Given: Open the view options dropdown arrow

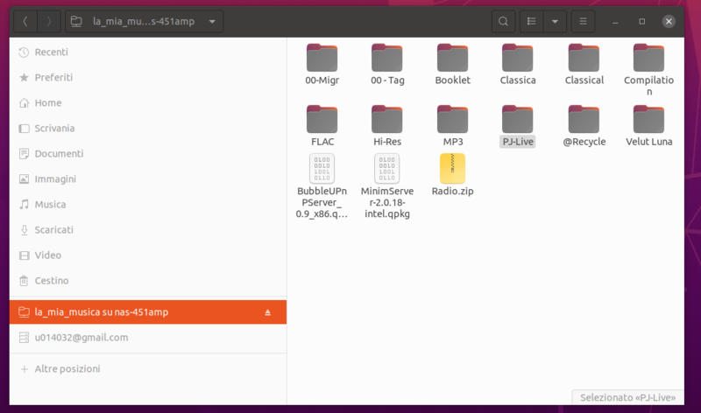Looking at the screenshot, I should click(x=555, y=21).
